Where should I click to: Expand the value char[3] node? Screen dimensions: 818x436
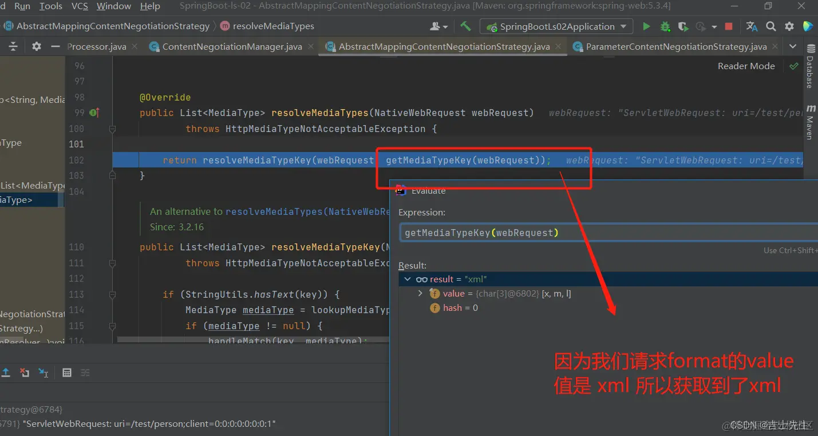[420, 293]
